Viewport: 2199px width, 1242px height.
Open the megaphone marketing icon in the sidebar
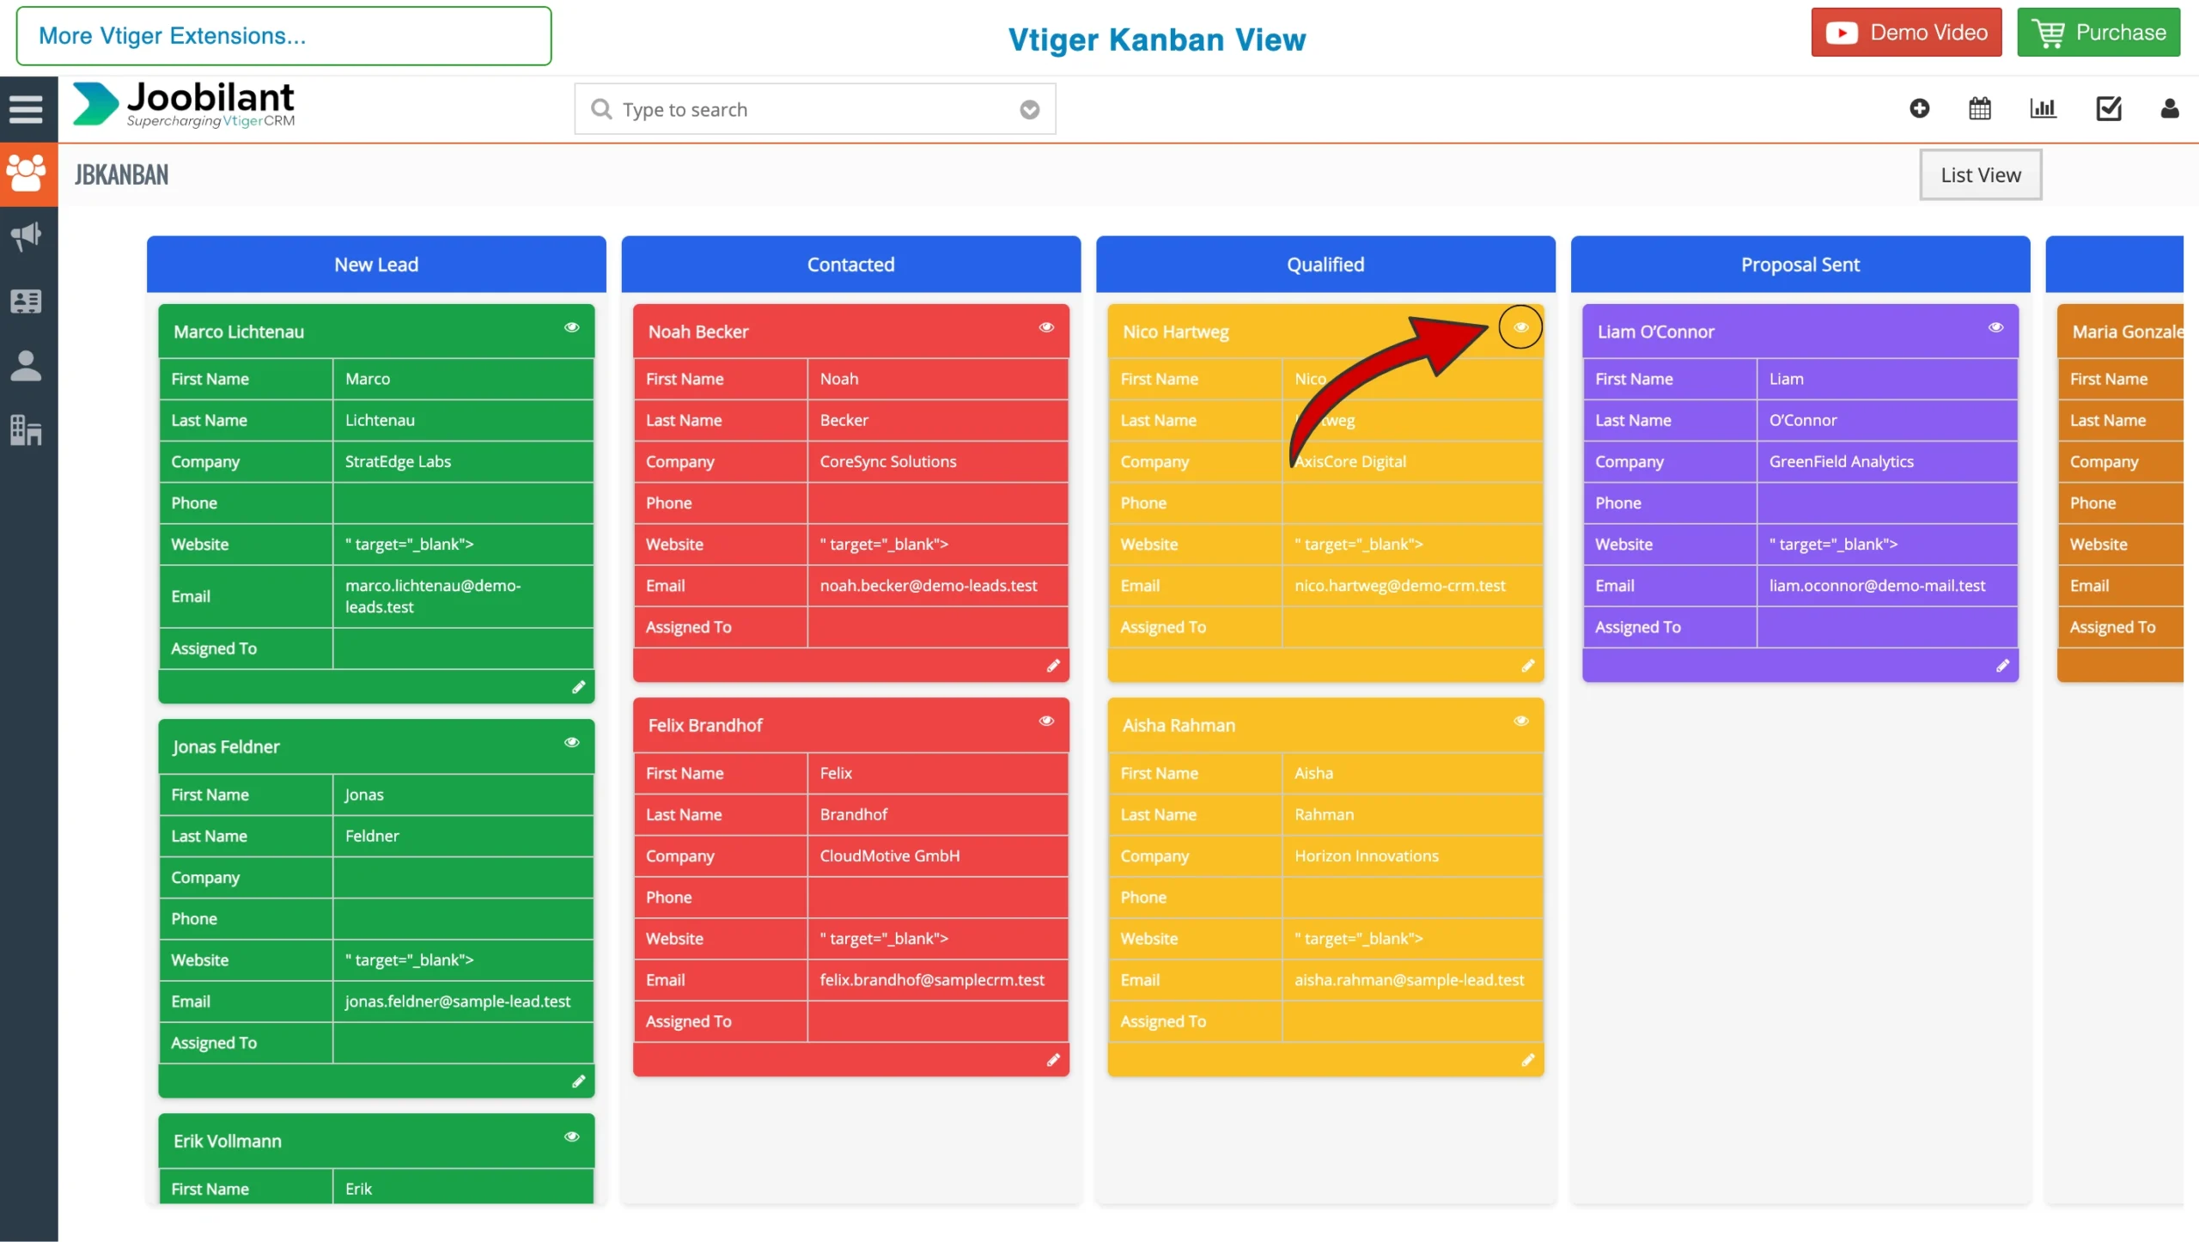click(x=26, y=236)
